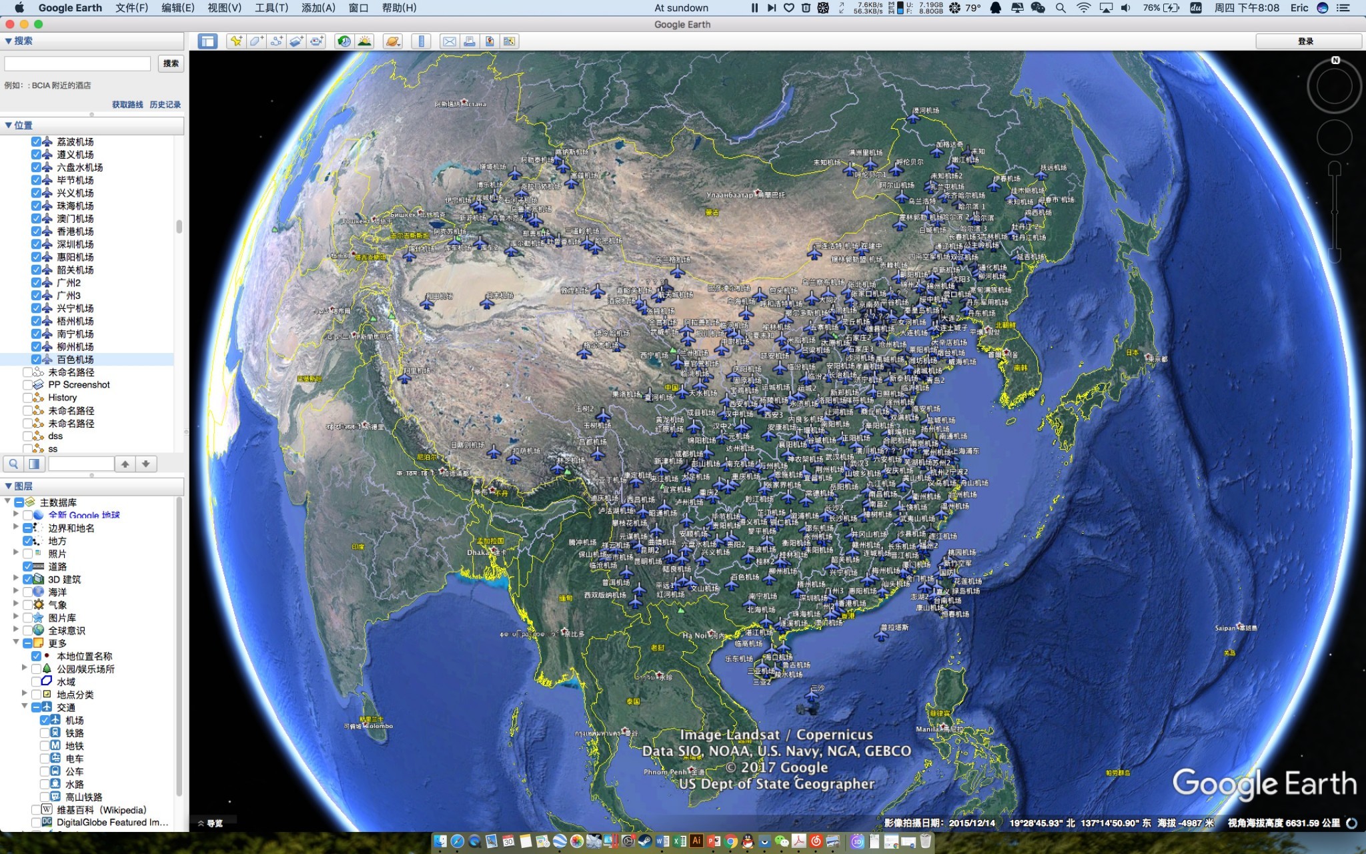This screenshot has height=854, width=1366.
Task: Click the move joystick navigation ring
Action: tap(1334, 138)
